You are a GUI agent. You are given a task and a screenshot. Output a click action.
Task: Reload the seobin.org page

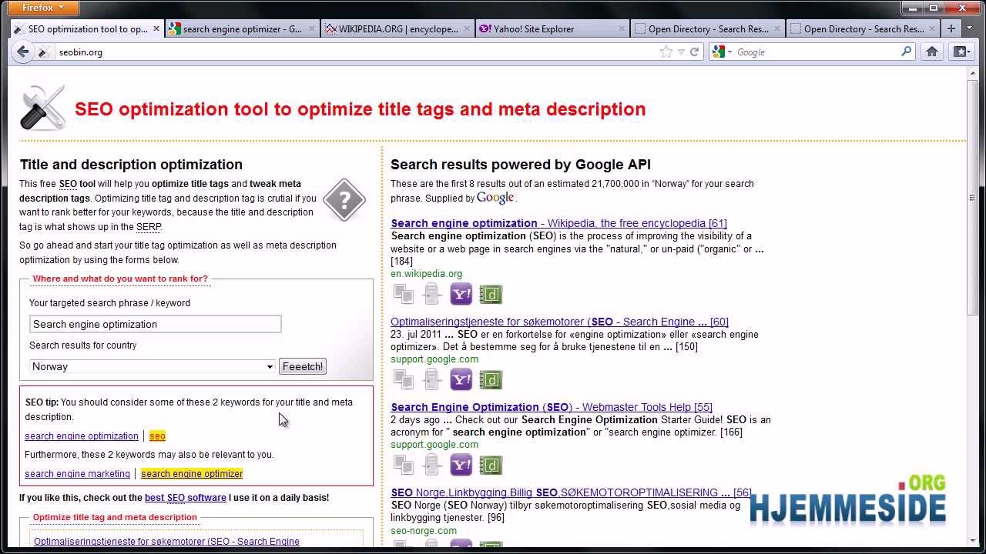click(x=694, y=52)
